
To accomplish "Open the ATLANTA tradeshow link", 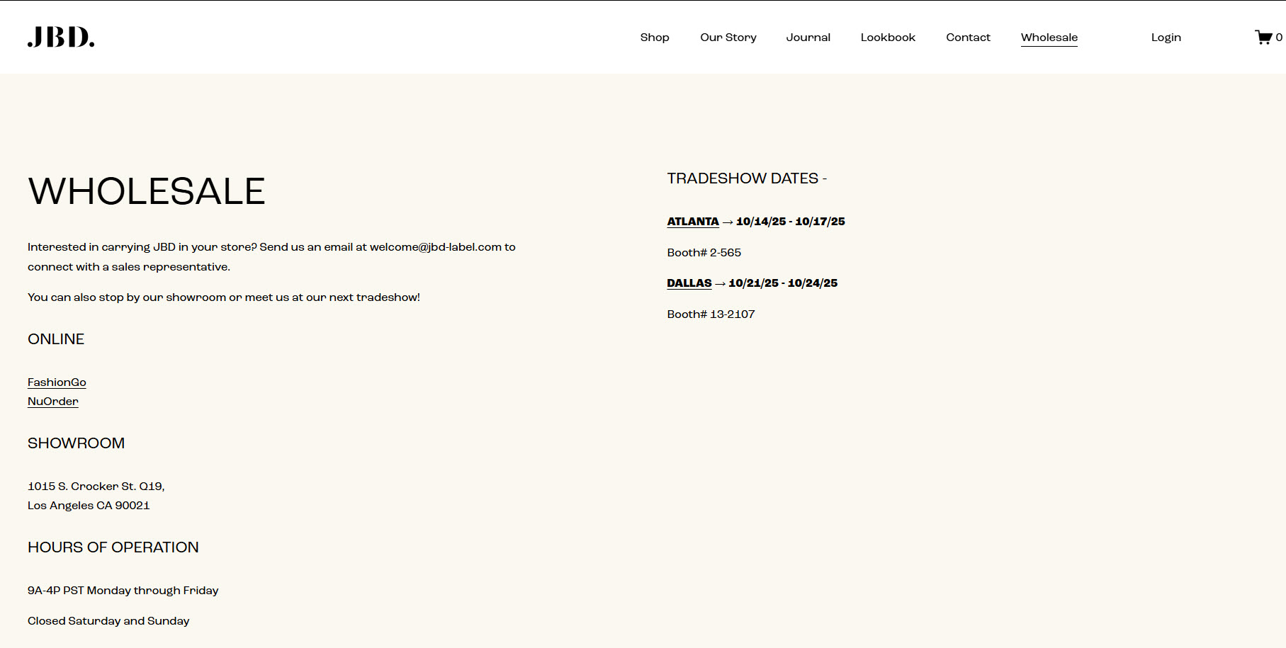I will coord(692,222).
